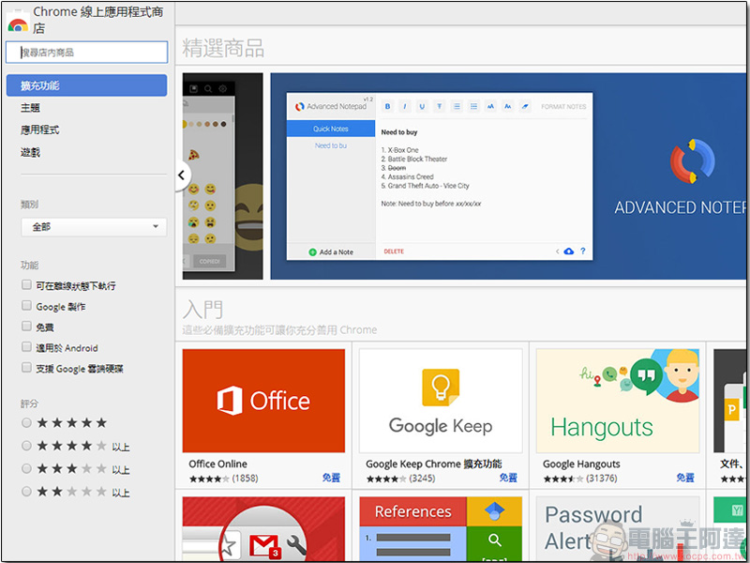Image resolution: width=750 pixels, height=563 pixels.
Task: Open the Office Online tile image
Action: [263, 401]
